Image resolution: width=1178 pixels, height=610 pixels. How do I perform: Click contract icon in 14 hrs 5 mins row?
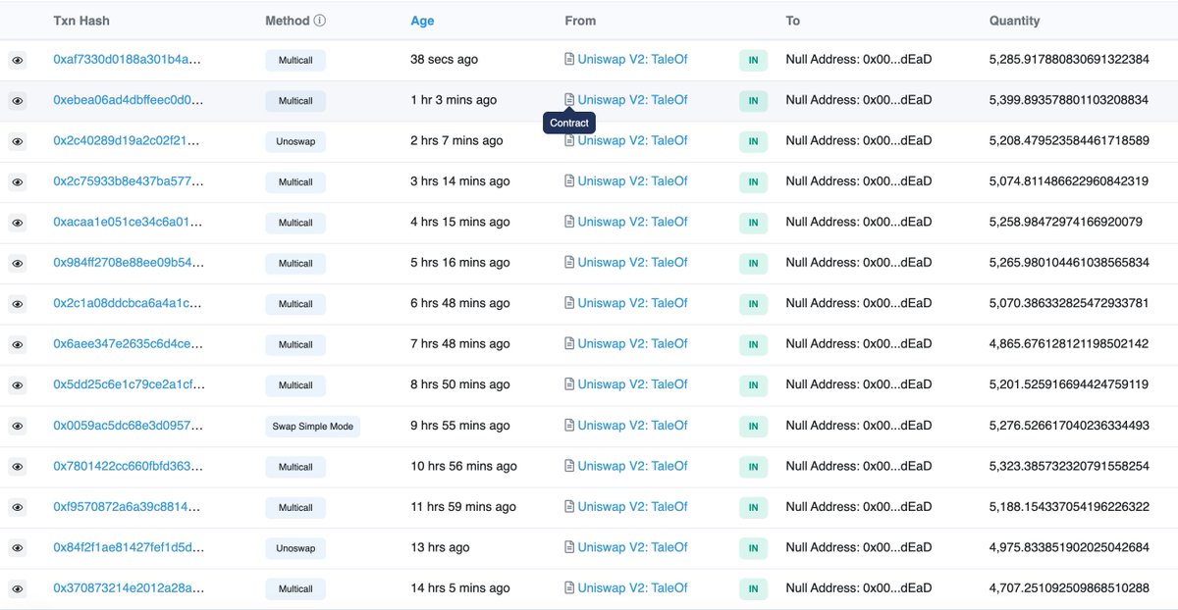click(569, 588)
